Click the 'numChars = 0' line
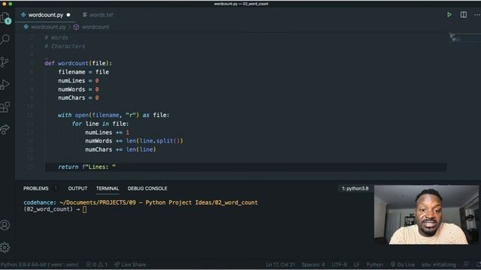481x270 pixels. [x=78, y=98]
